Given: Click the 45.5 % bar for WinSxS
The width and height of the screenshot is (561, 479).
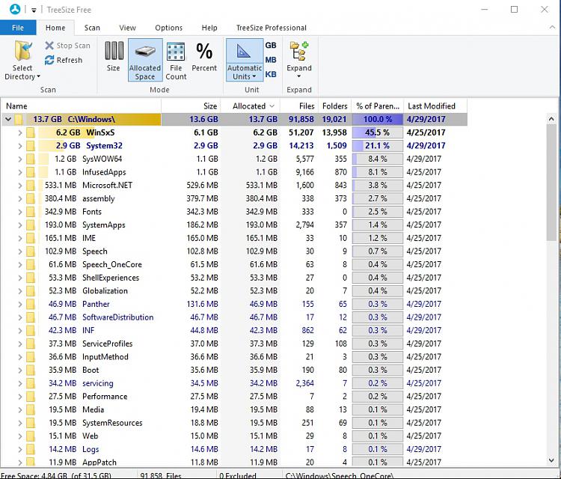Looking at the screenshot, I should tap(378, 132).
